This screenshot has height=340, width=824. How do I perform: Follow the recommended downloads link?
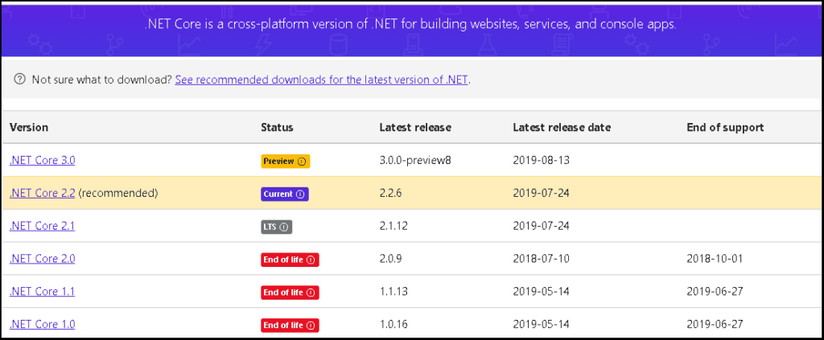321,80
